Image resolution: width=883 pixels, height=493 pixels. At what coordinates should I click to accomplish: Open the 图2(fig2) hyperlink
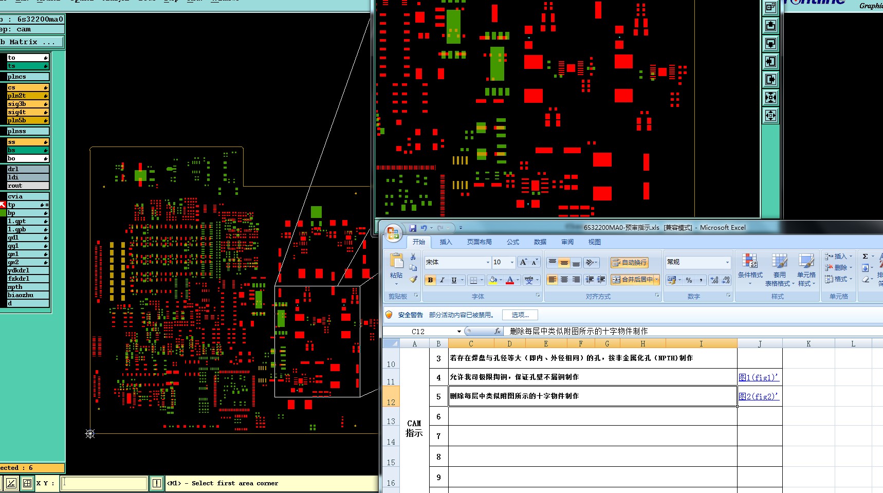[x=759, y=396]
